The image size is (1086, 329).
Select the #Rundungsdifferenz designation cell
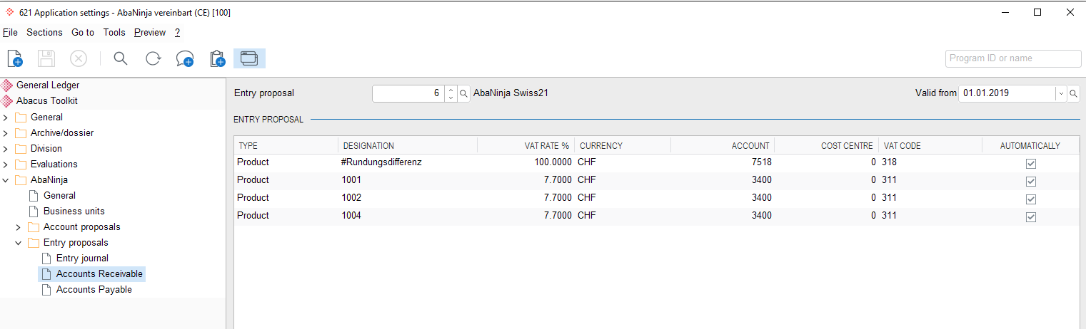pos(408,162)
